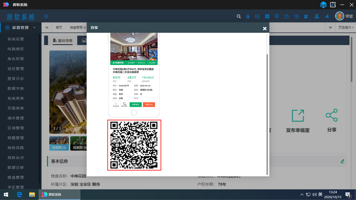Open 页面菜单 in the sidebar
The height and width of the screenshot is (200, 356).
pos(16,108)
